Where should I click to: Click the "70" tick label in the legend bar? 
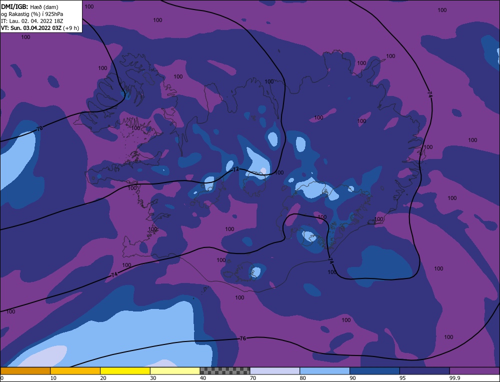pos(253,378)
